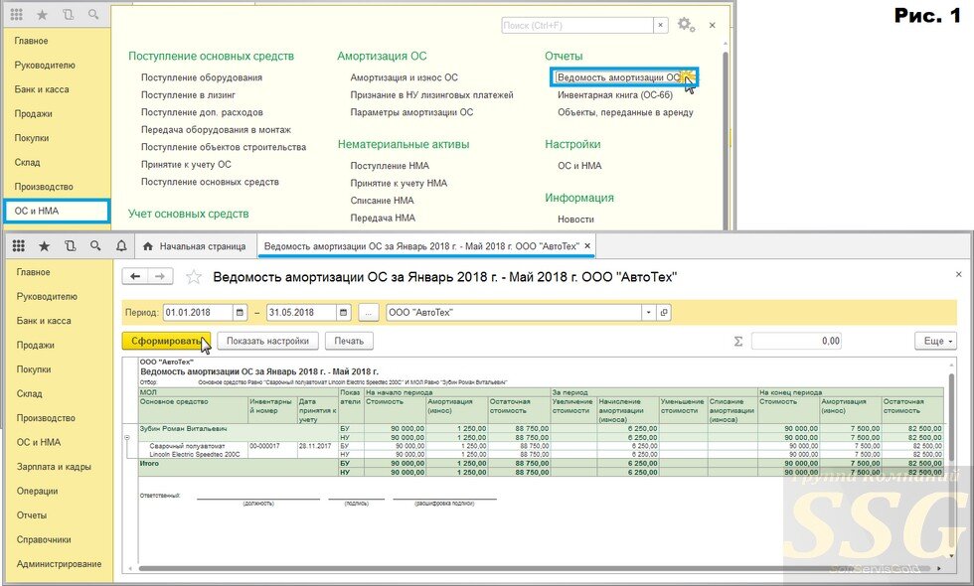Open sections grid menu in lower window
Screen dimensions: 974x586
click(x=19, y=246)
